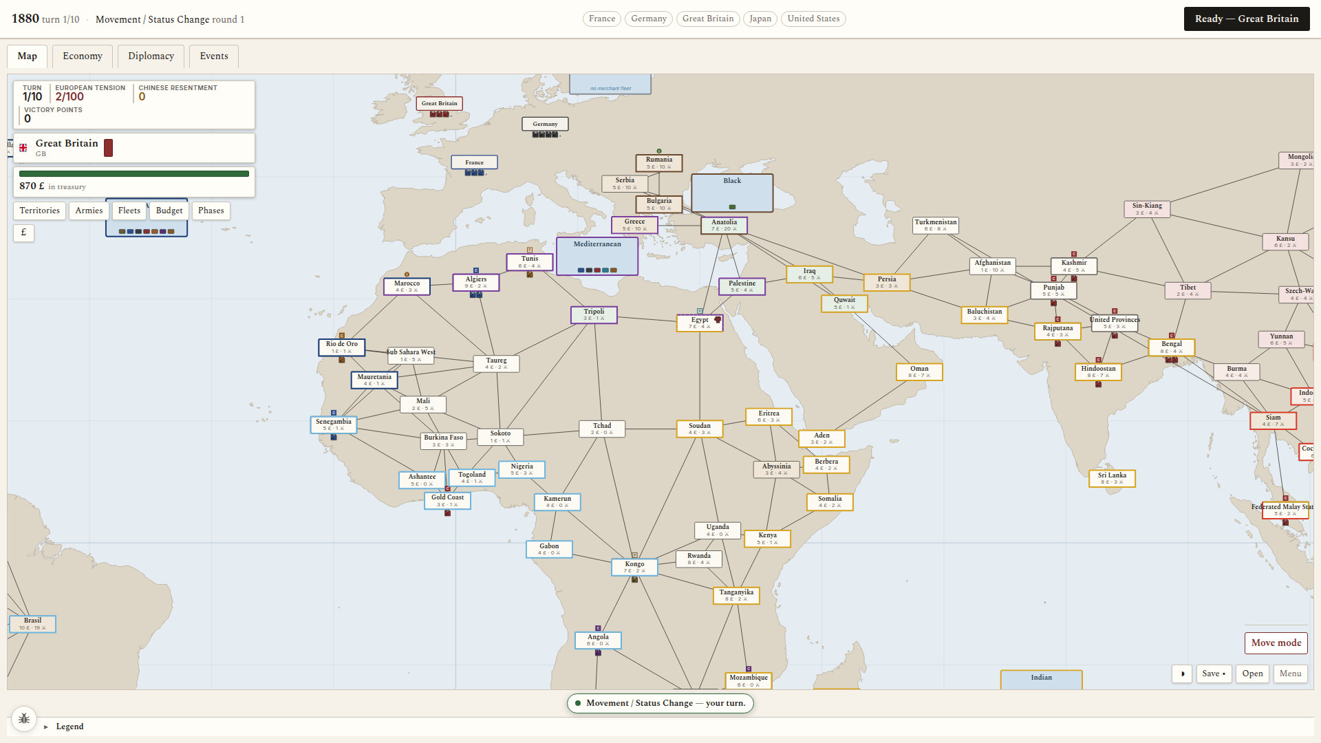Image resolution: width=1321 pixels, height=743 pixels.
Task: Click the Indian Ocean sea zone box
Action: pos(1041,680)
